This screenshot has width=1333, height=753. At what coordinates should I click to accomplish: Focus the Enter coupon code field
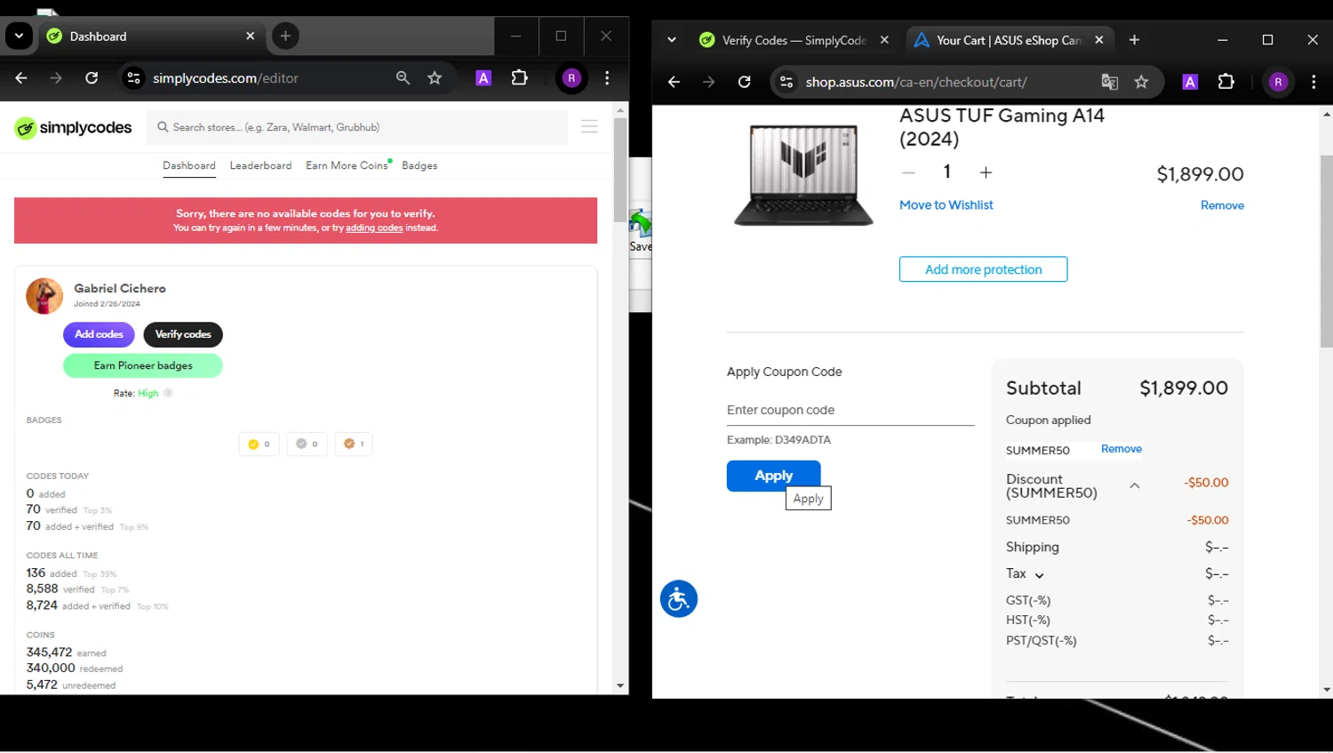(850, 411)
